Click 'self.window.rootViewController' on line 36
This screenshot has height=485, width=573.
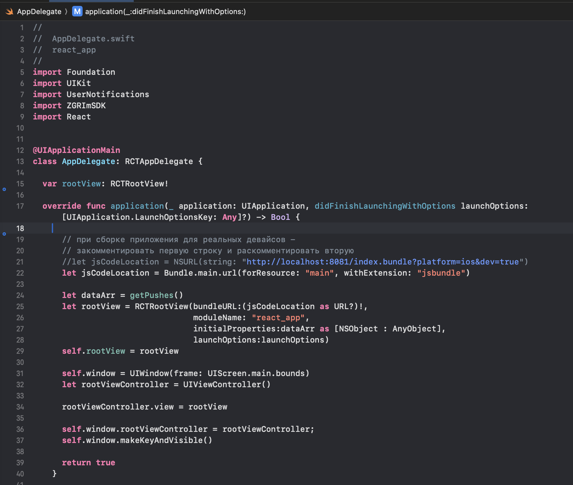(x=135, y=429)
